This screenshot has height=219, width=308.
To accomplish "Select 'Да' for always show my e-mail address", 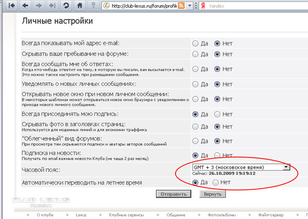I will [195, 43].
